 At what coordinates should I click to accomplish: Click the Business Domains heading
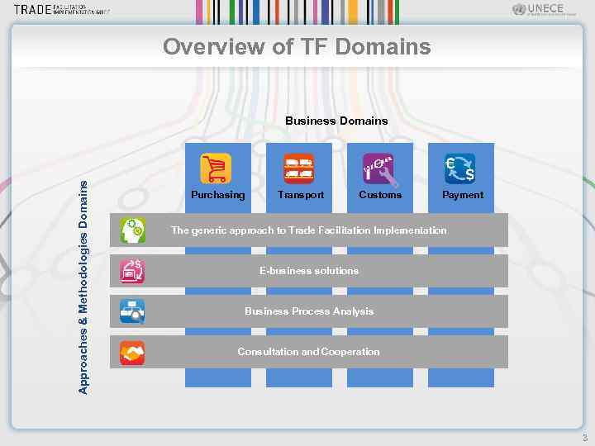point(336,121)
